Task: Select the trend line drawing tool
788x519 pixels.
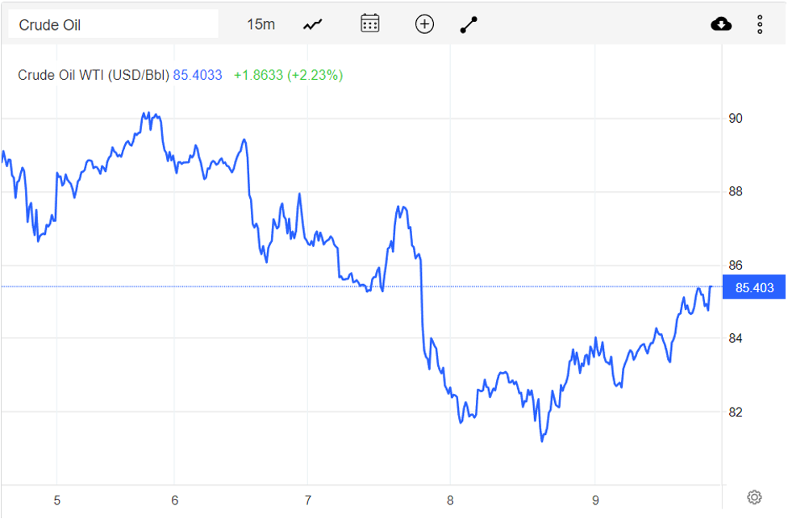Action: tap(469, 23)
